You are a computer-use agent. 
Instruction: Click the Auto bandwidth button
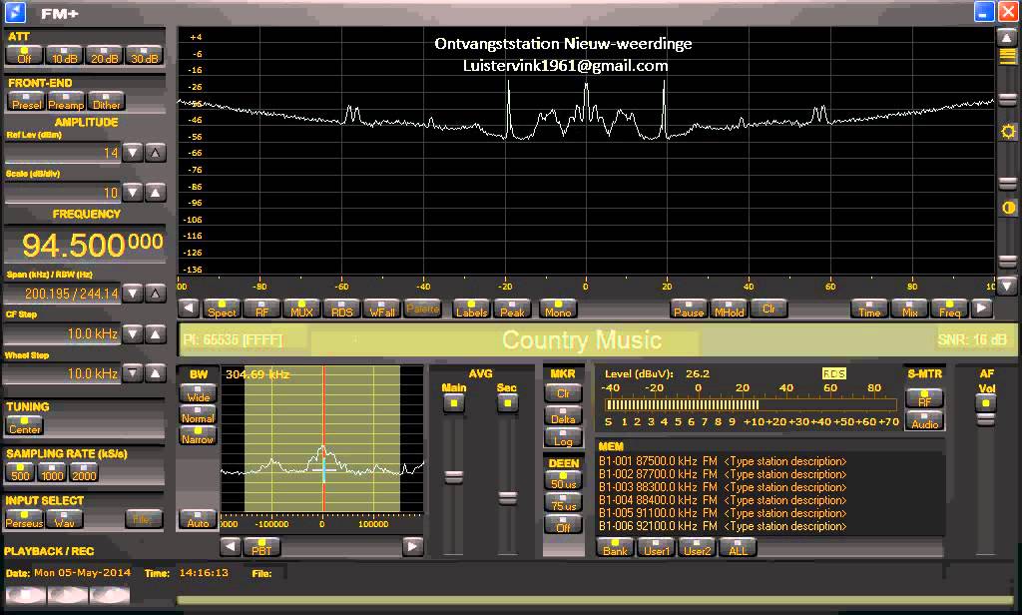199,519
